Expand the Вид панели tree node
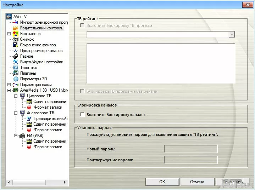This screenshot has height=190, width=255. point(9,34)
